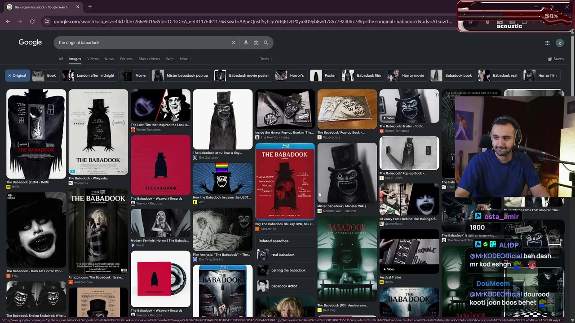The height and width of the screenshot is (323, 575).
Task: Clear the search box text
Action: (x=233, y=43)
